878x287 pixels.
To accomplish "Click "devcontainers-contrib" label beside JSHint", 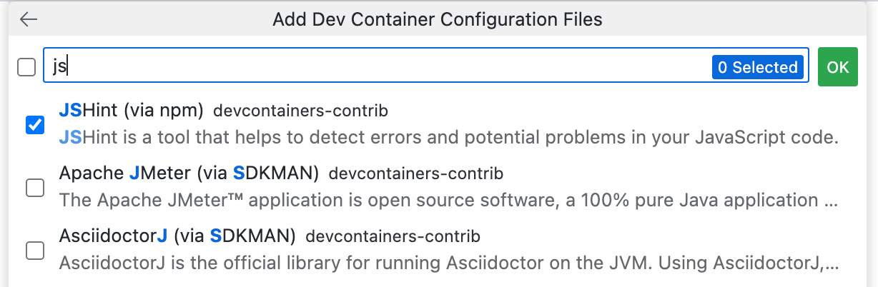I will (x=300, y=111).
